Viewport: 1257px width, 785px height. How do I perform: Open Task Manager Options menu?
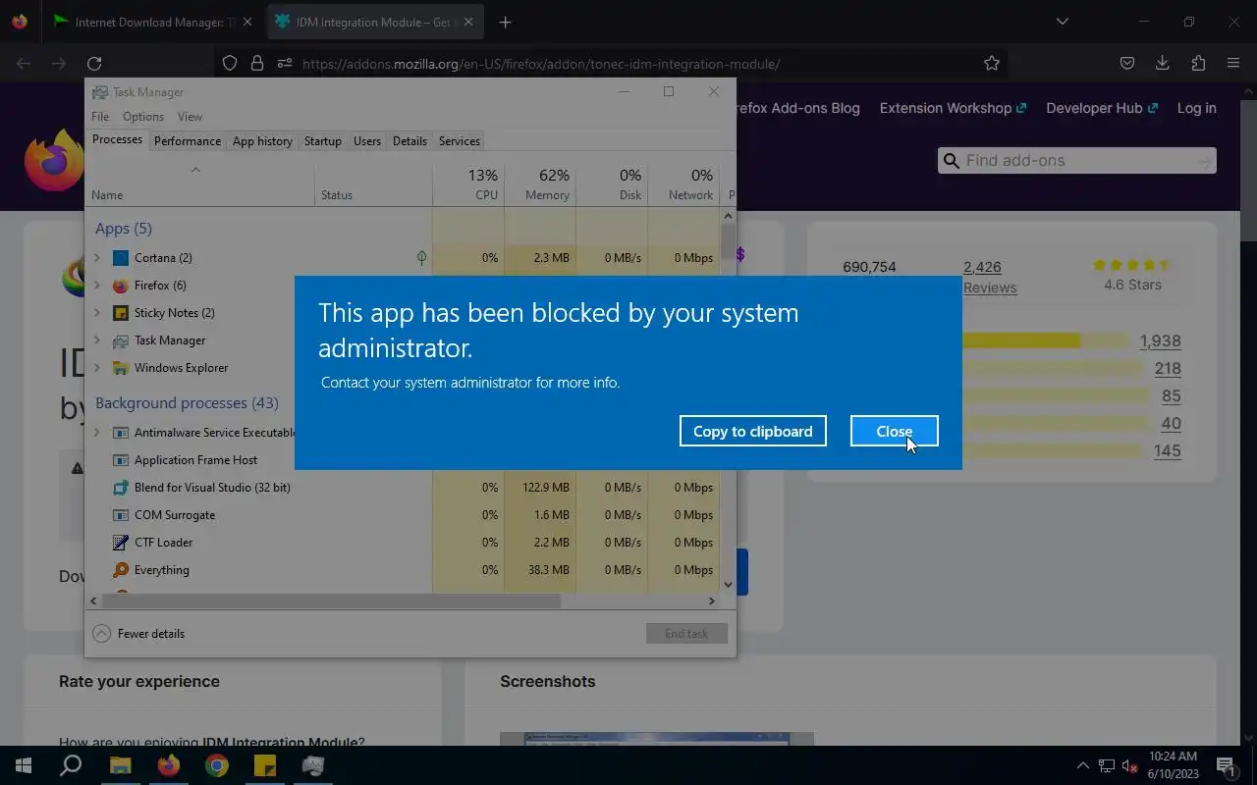coord(143,116)
